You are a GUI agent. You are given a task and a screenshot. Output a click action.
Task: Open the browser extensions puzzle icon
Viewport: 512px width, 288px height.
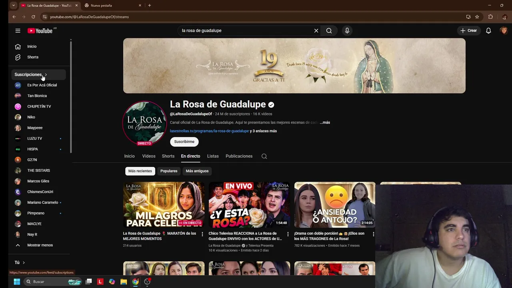coord(490,17)
